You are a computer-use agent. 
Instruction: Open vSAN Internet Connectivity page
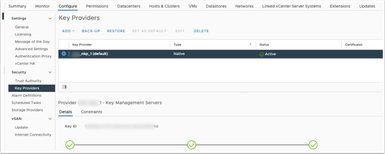pos(33,135)
